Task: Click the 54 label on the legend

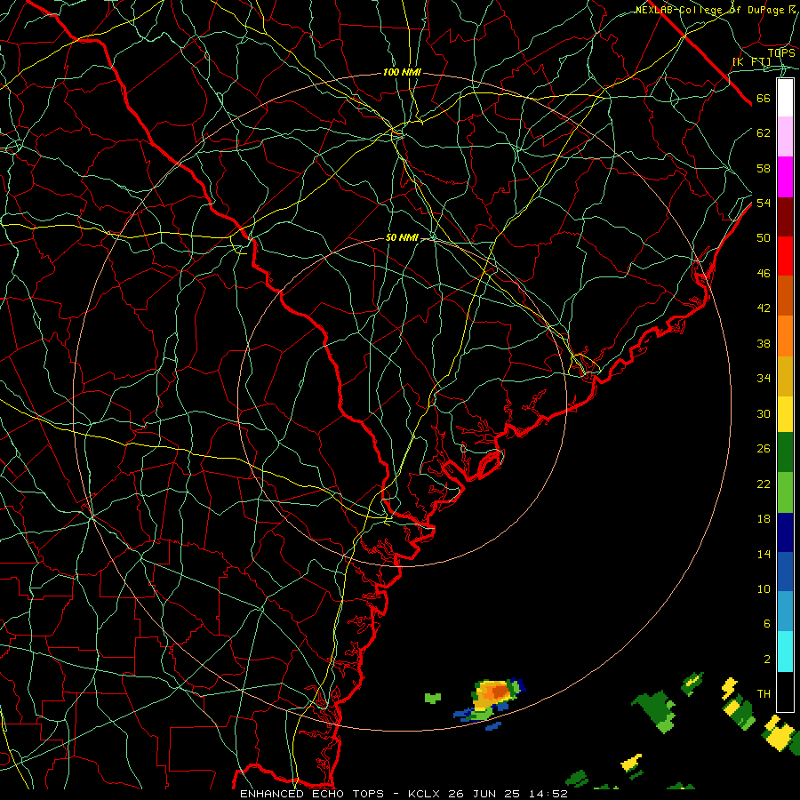Action: tap(764, 203)
